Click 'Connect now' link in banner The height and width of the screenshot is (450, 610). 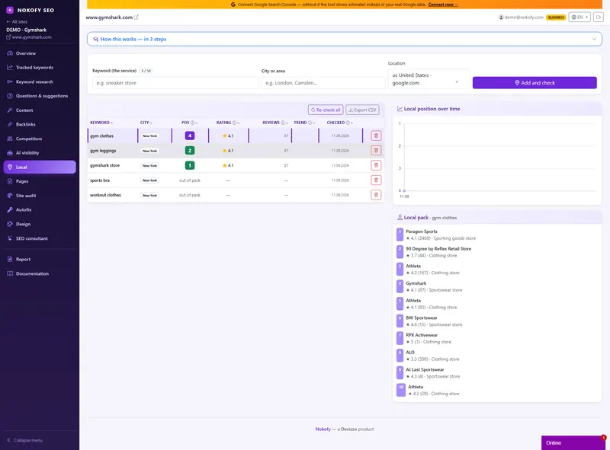(443, 5)
